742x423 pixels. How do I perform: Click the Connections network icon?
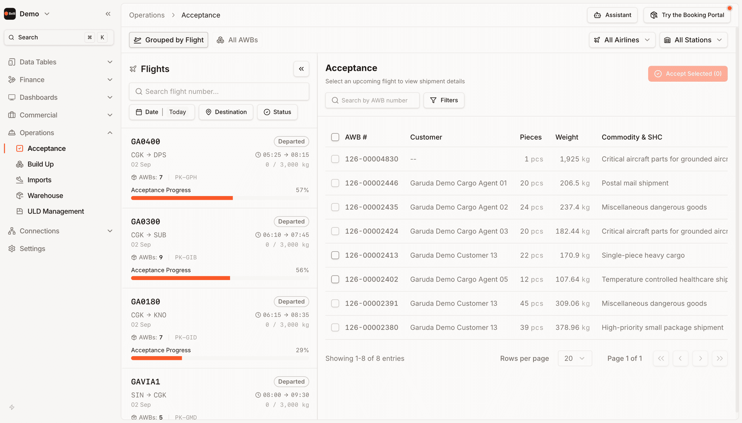(x=12, y=231)
